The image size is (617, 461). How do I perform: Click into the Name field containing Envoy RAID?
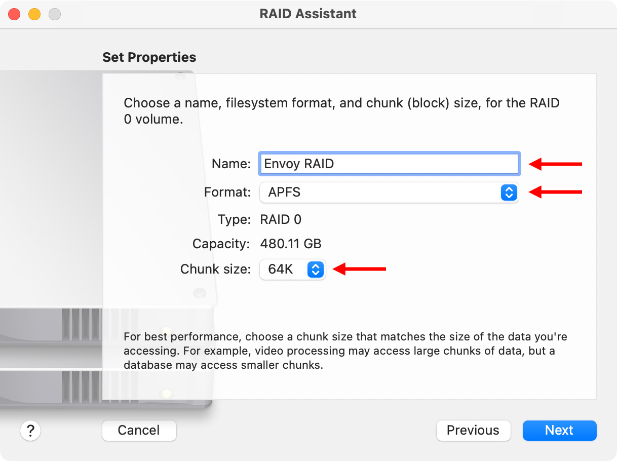(x=389, y=164)
